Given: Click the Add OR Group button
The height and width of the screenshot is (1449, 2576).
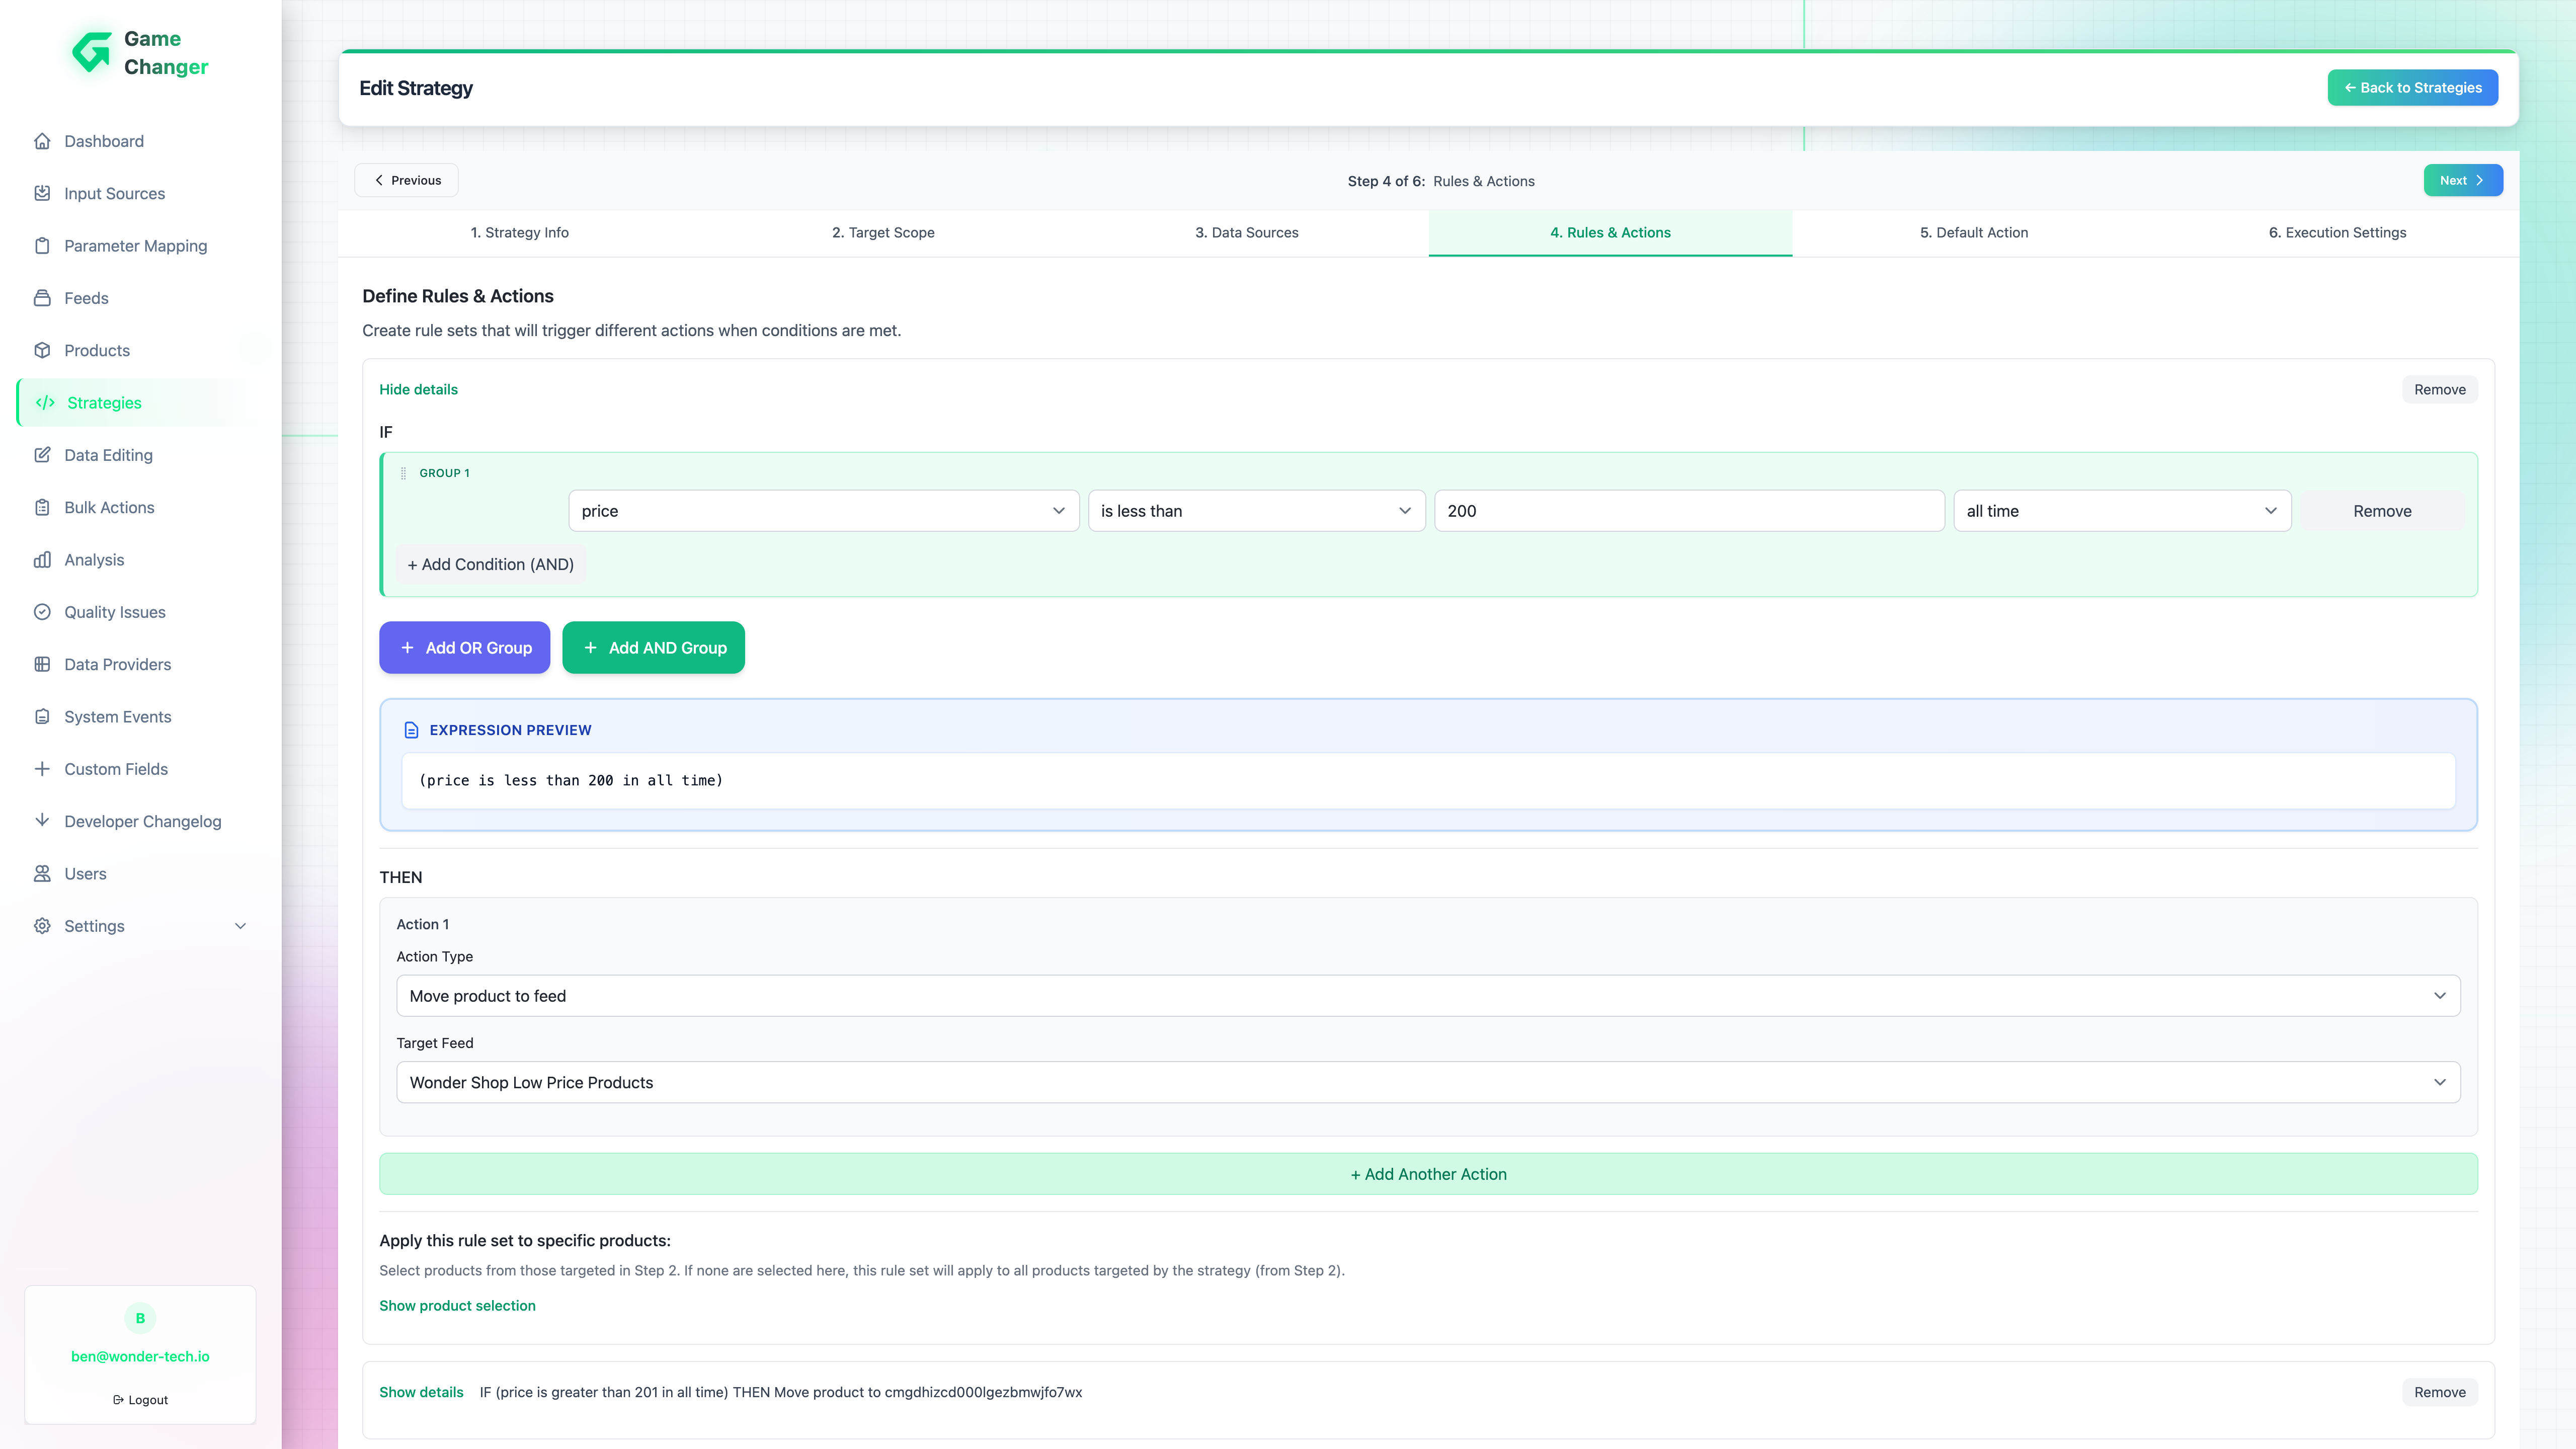Looking at the screenshot, I should coord(464,648).
